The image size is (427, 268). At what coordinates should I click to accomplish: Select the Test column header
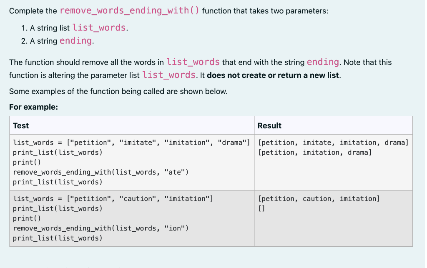point(21,125)
